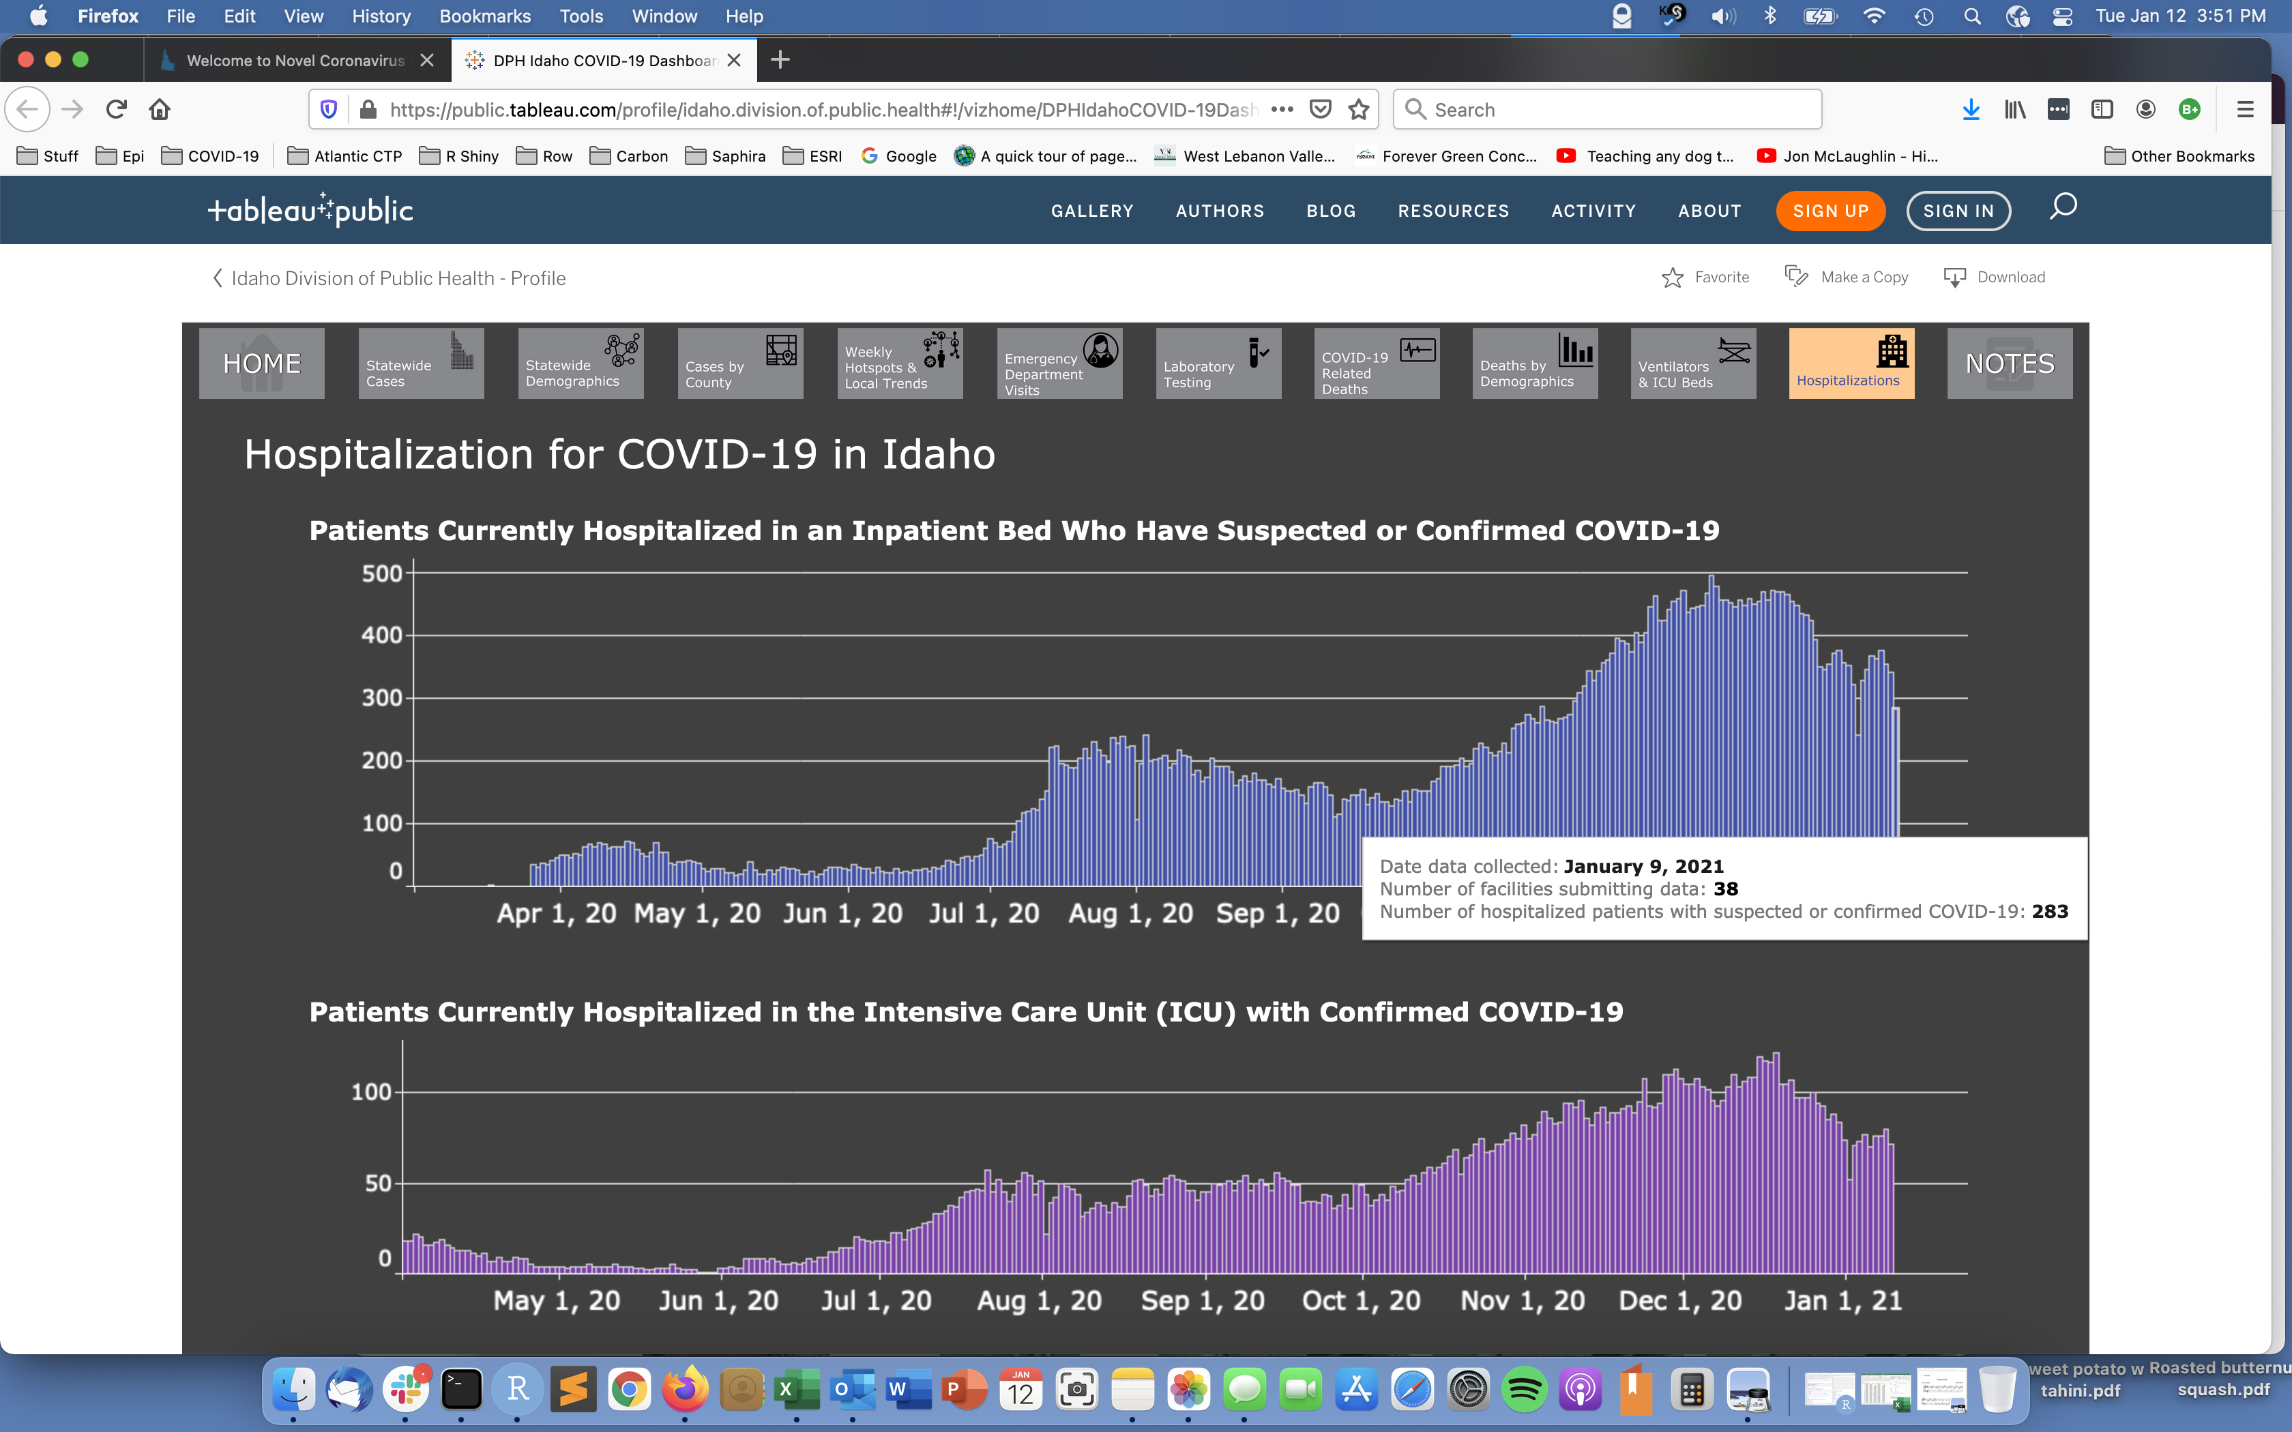
Task: Reload the page with refresh icon
Action: click(x=117, y=110)
